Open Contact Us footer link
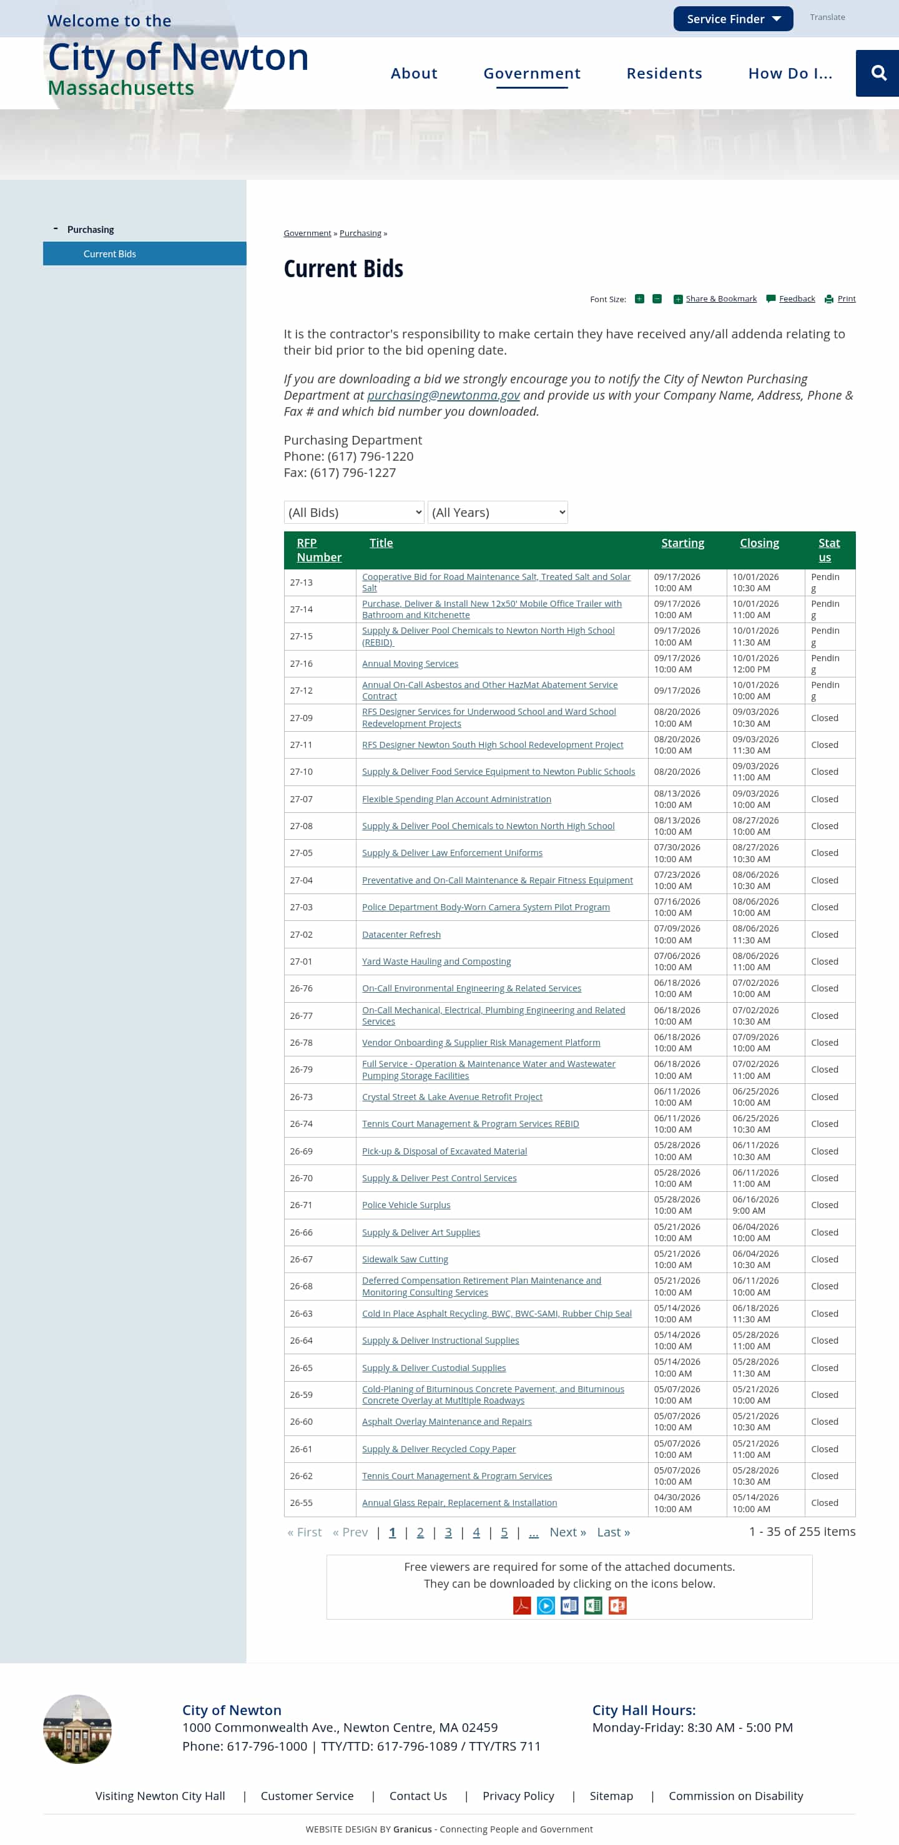Screen dimensions: 899x1845 418,1796
